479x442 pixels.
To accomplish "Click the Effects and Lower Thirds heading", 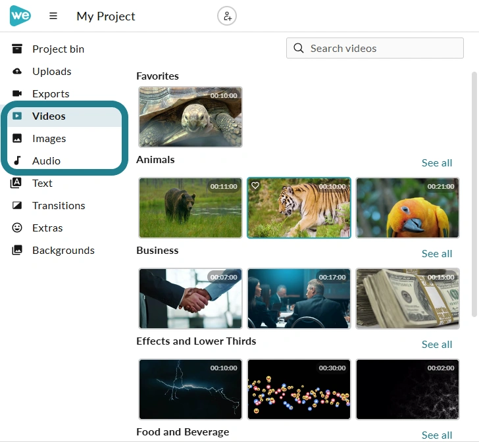I will click(196, 341).
